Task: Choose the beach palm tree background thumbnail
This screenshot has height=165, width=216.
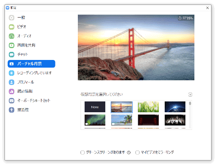Action: [x=121, y=120]
